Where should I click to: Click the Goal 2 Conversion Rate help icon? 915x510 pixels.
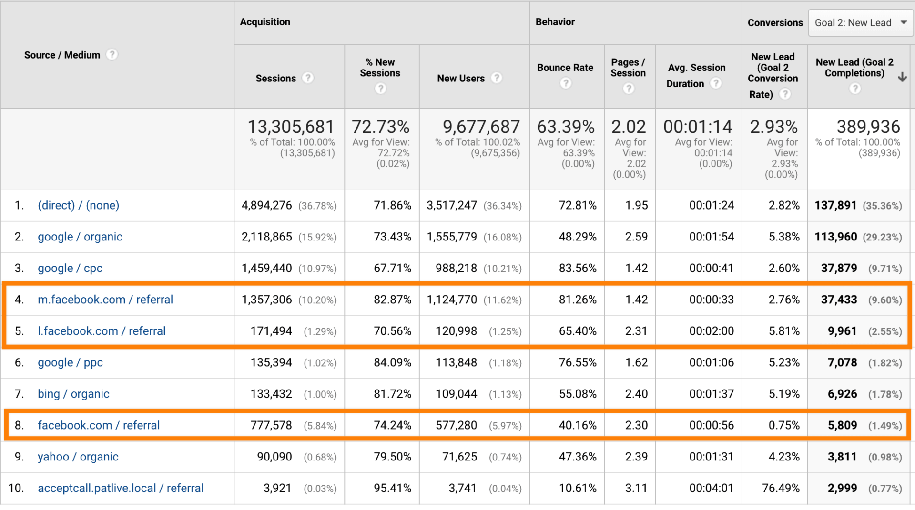784,94
